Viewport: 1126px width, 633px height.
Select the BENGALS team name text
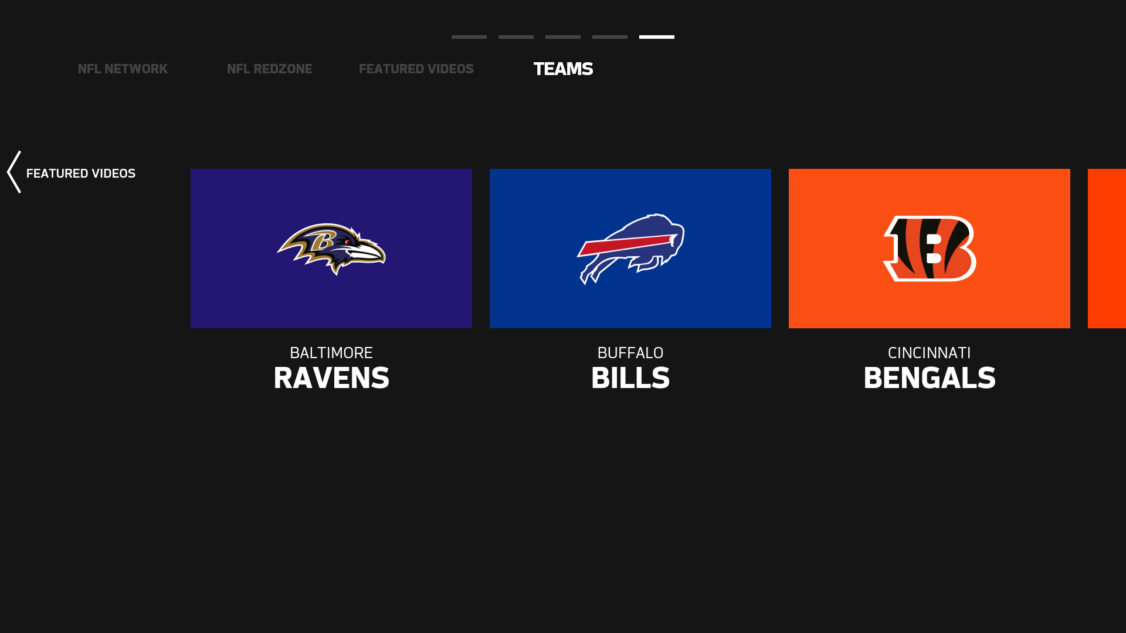[930, 378]
